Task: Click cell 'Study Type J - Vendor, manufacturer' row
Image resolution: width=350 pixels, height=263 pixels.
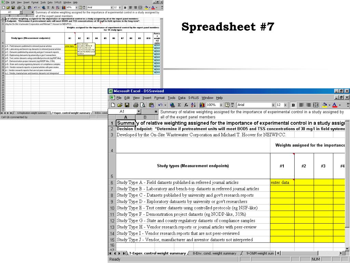Action: tap(193, 239)
